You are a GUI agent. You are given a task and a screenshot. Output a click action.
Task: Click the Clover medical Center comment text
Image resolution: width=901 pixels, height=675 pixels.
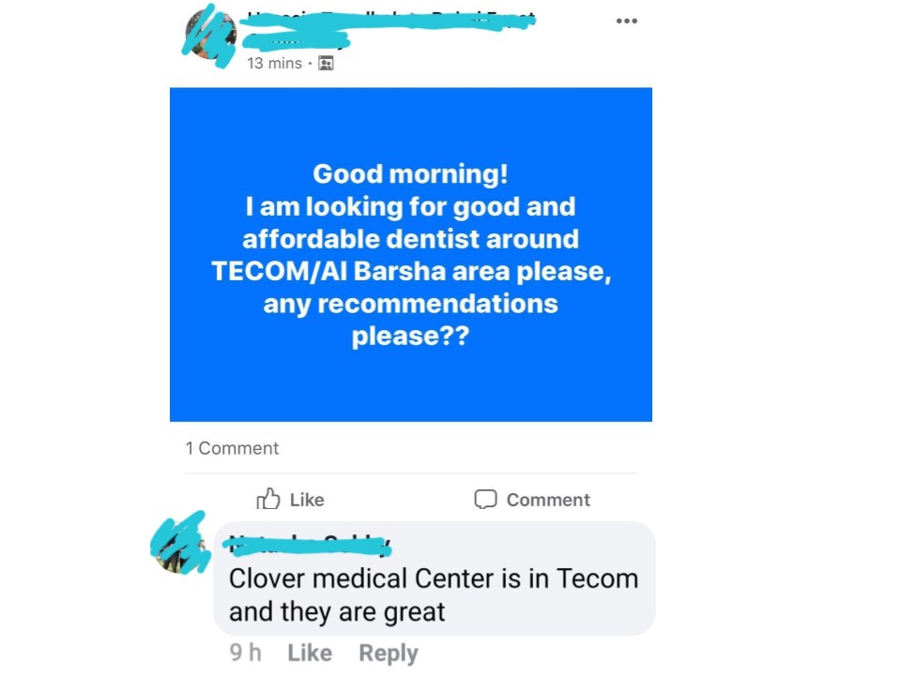[x=434, y=595]
